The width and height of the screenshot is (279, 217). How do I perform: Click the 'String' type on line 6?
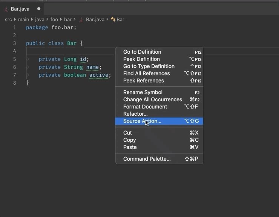74,67
